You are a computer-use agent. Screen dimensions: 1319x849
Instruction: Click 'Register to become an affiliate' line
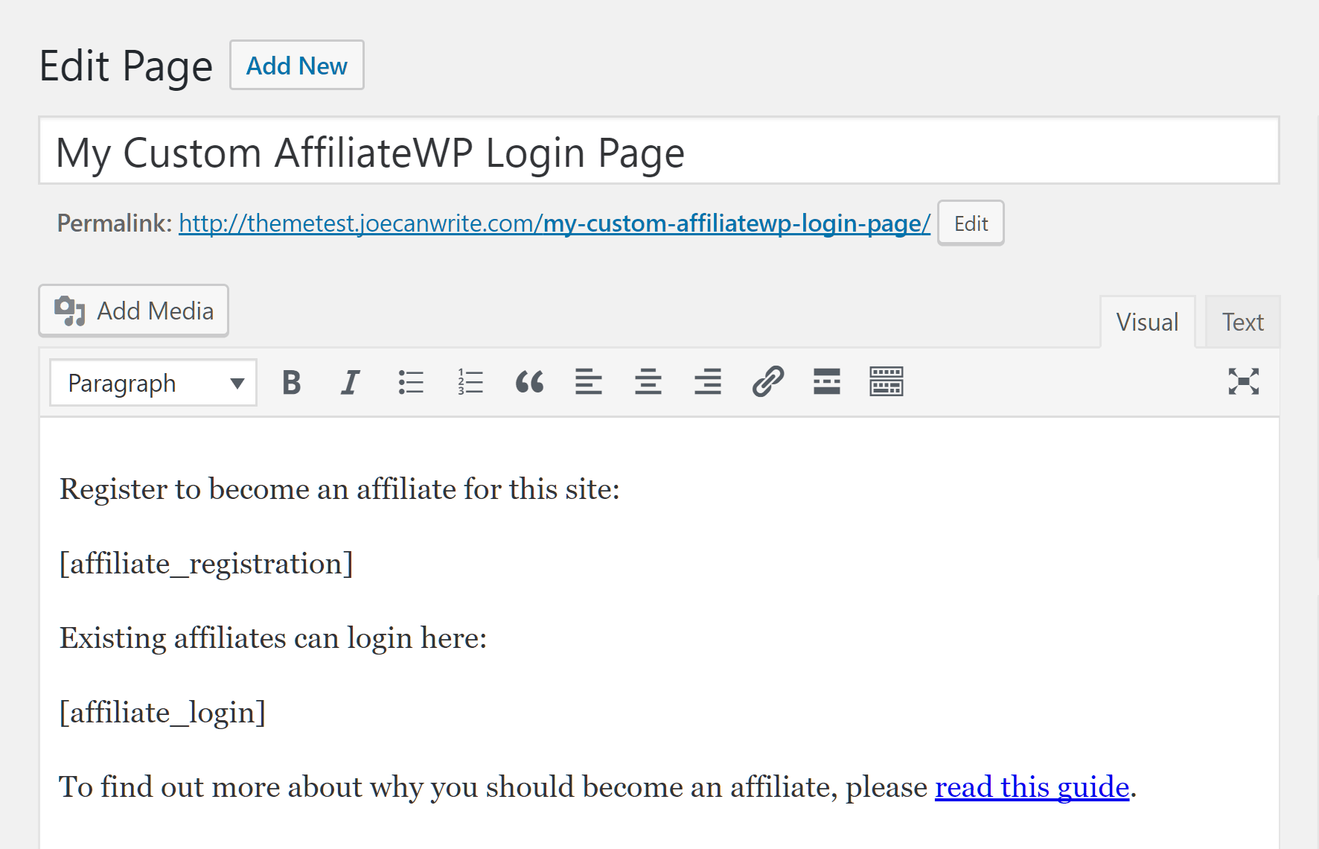tap(339, 489)
